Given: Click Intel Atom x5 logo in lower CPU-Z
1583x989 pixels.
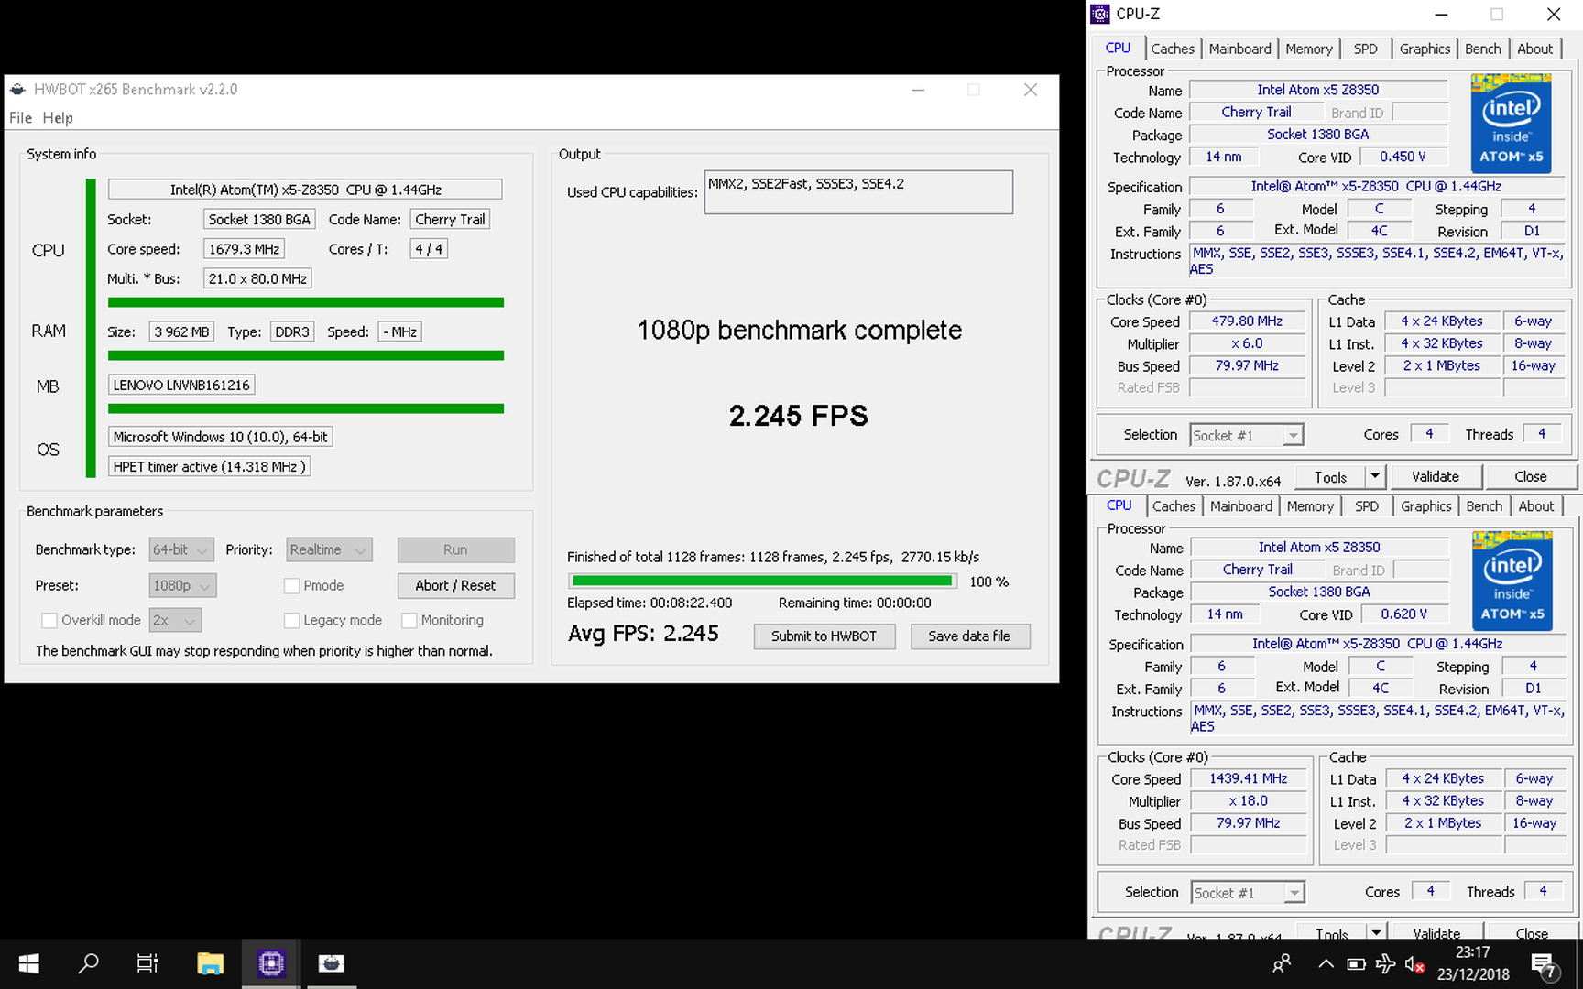Looking at the screenshot, I should tap(1512, 581).
